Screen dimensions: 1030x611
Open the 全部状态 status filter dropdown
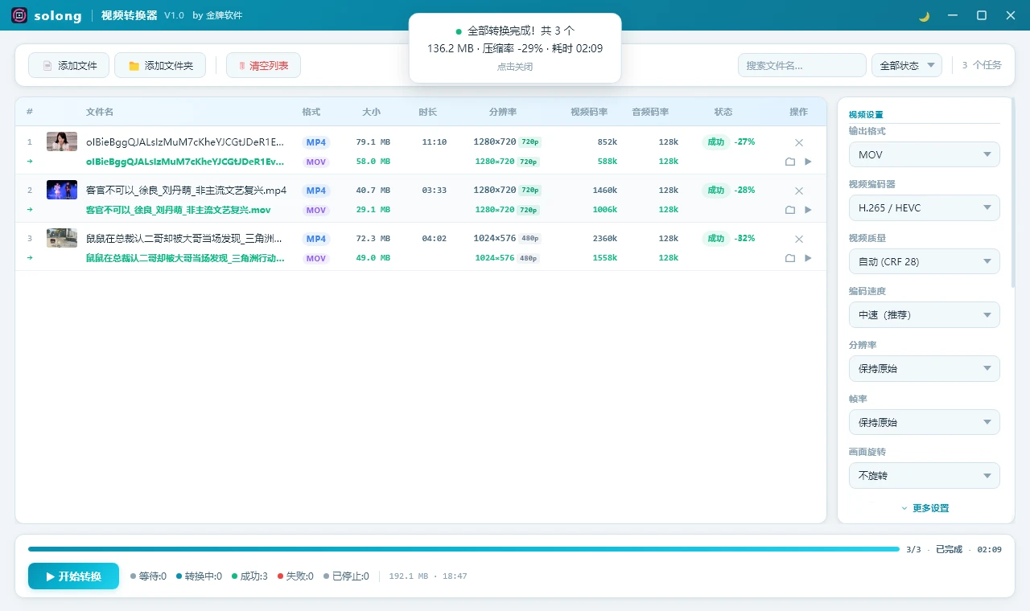coord(906,65)
